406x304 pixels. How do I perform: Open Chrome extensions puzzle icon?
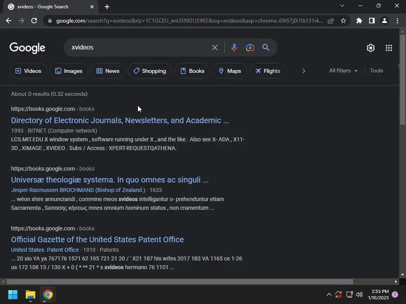coord(359,21)
